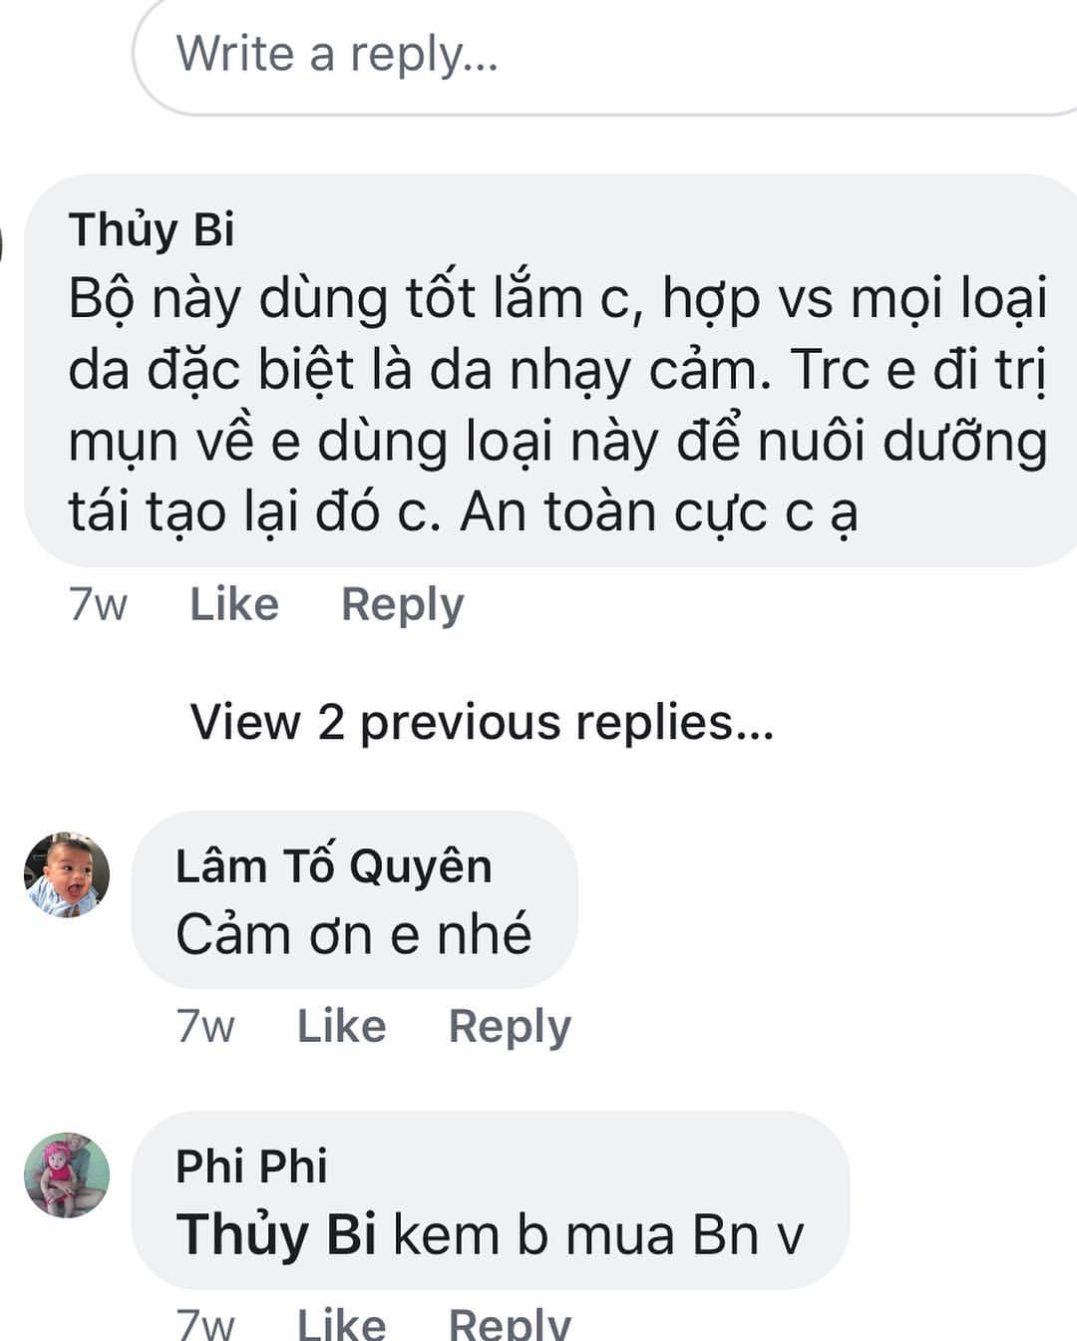
Task: Tap Thủy Bi mention in Phi Phi's comment
Action: coord(276,1234)
